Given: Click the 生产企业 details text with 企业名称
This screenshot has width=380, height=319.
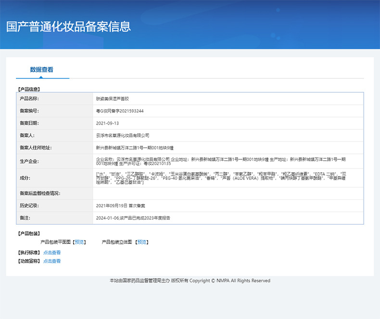Looking at the screenshot, I should pyautogui.click(x=221, y=161).
